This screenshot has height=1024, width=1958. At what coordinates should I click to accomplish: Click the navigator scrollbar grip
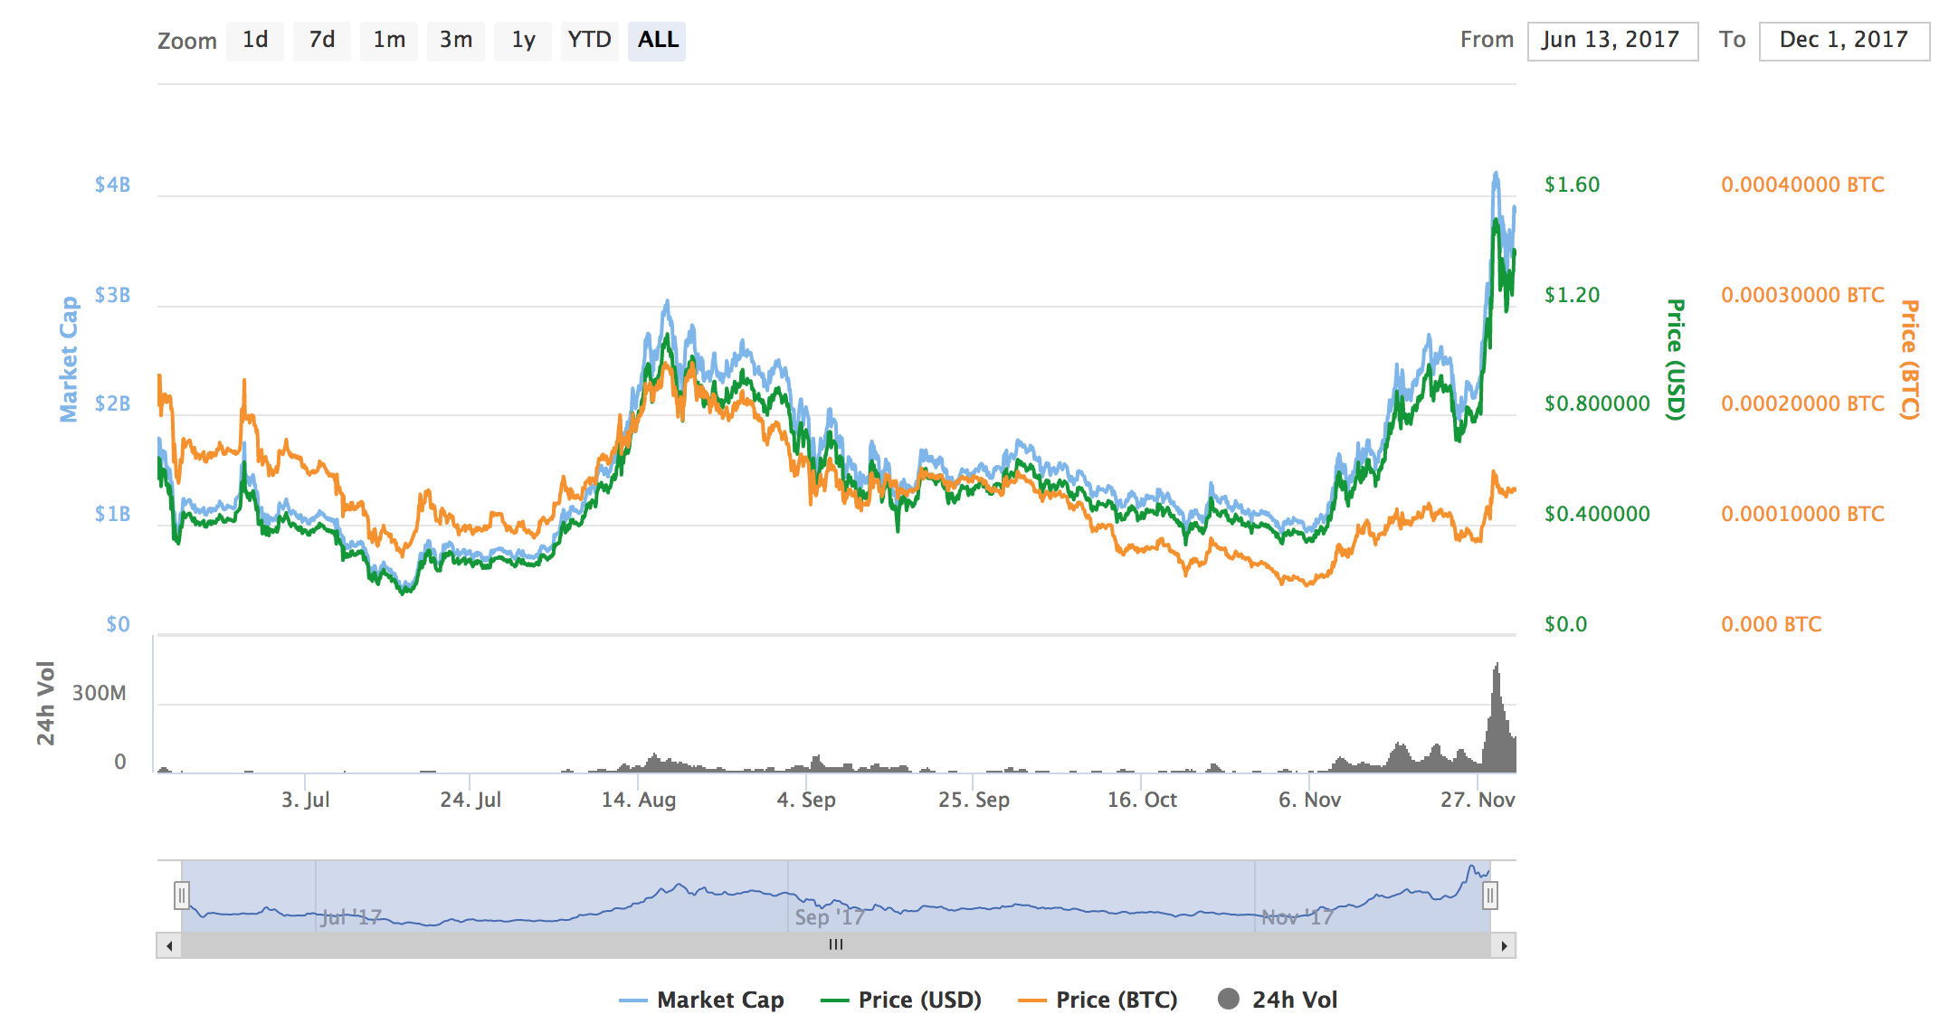(x=836, y=945)
